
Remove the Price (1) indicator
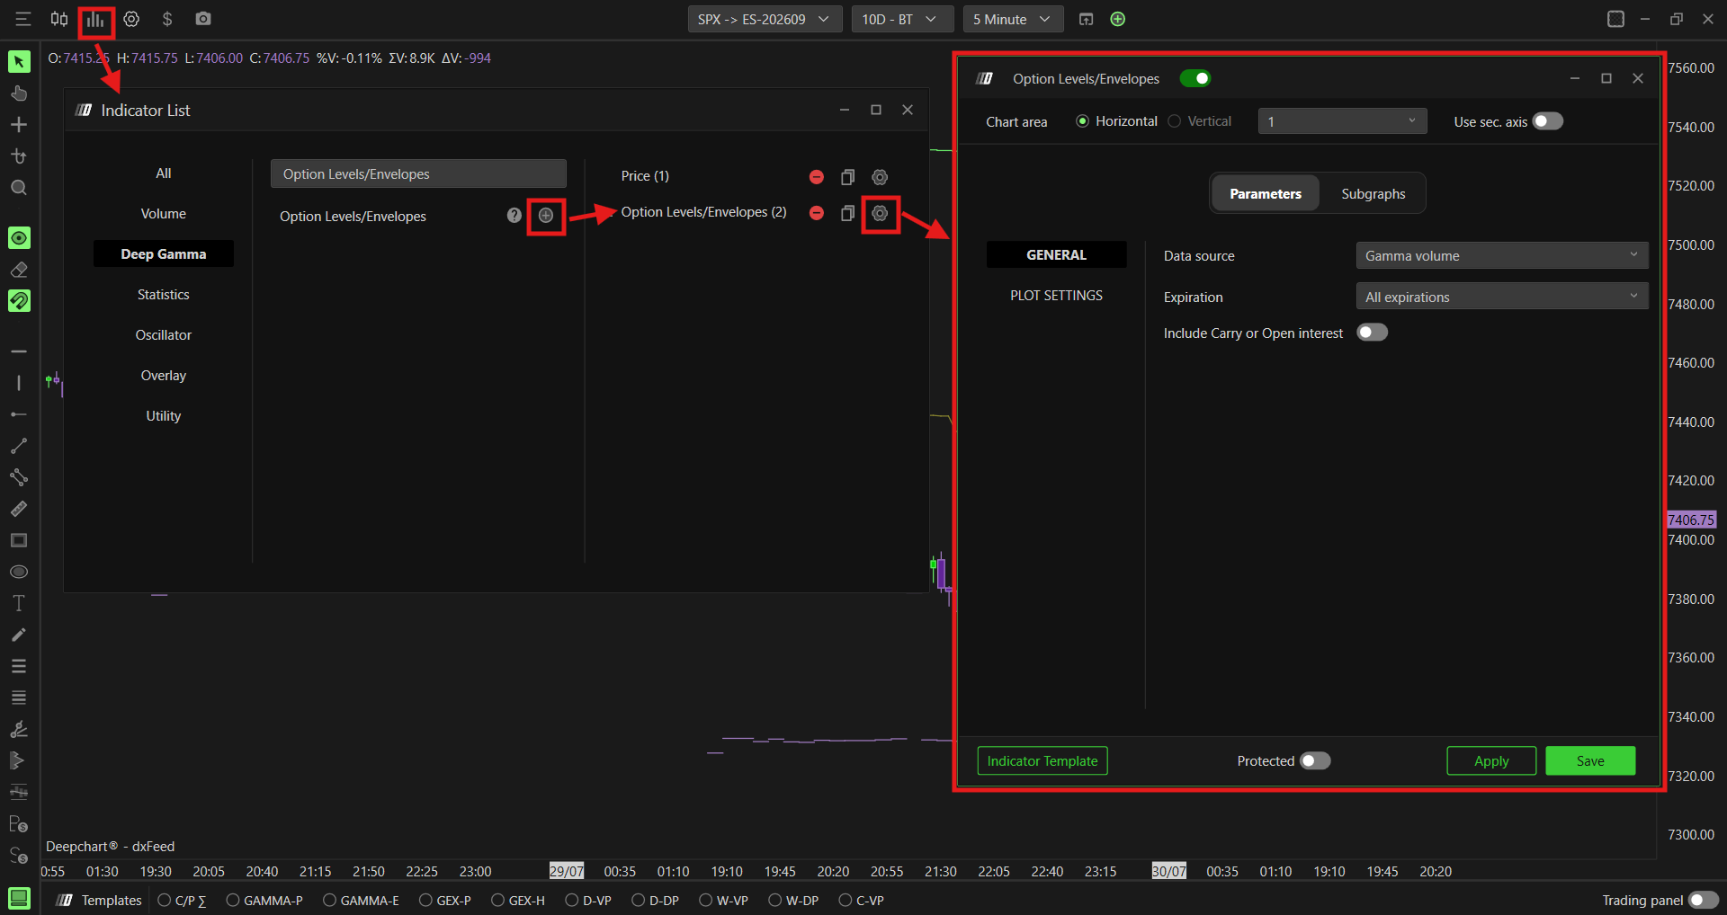(x=816, y=177)
